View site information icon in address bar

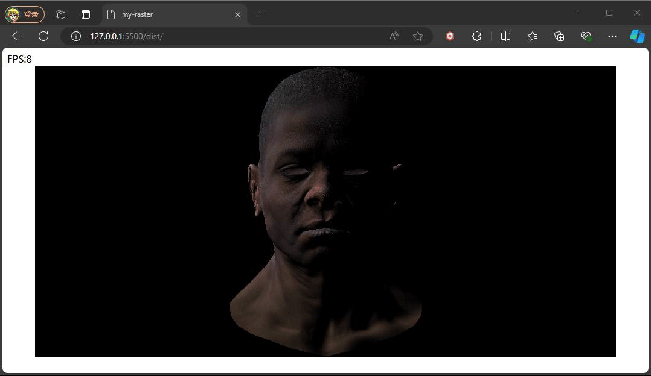[76, 36]
